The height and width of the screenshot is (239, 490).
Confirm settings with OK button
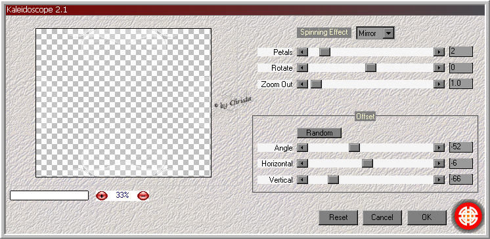(x=427, y=217)
